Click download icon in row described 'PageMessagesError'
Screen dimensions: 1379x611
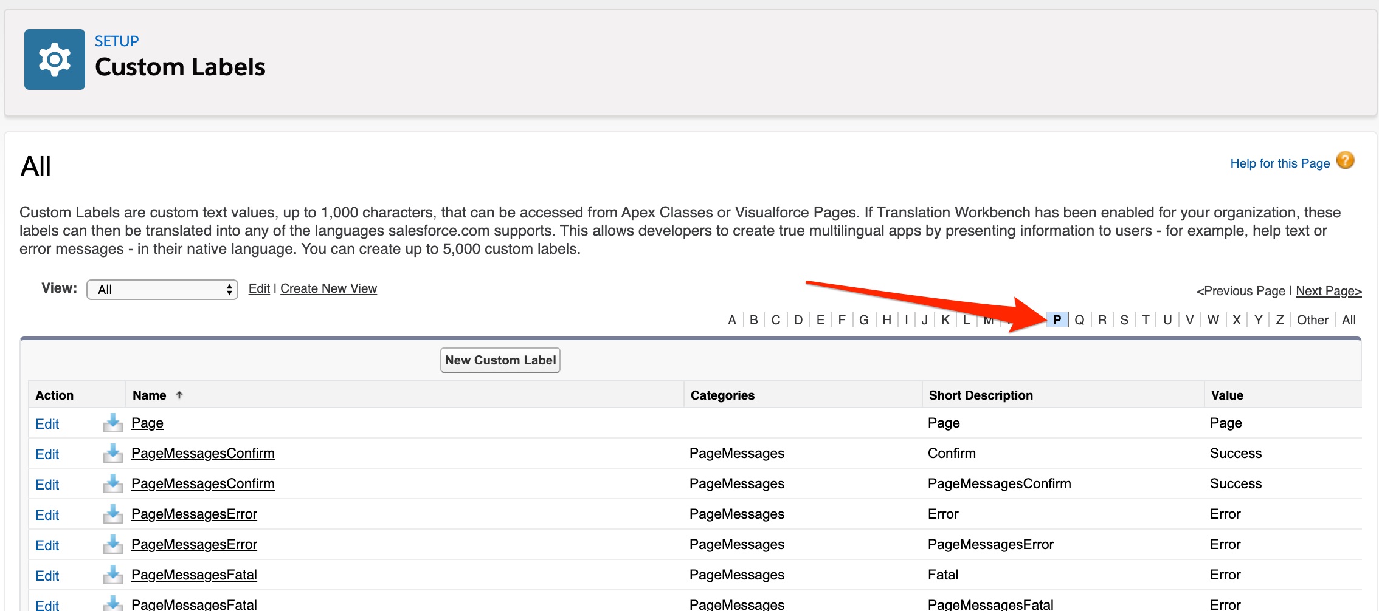(x=112, y=544)
